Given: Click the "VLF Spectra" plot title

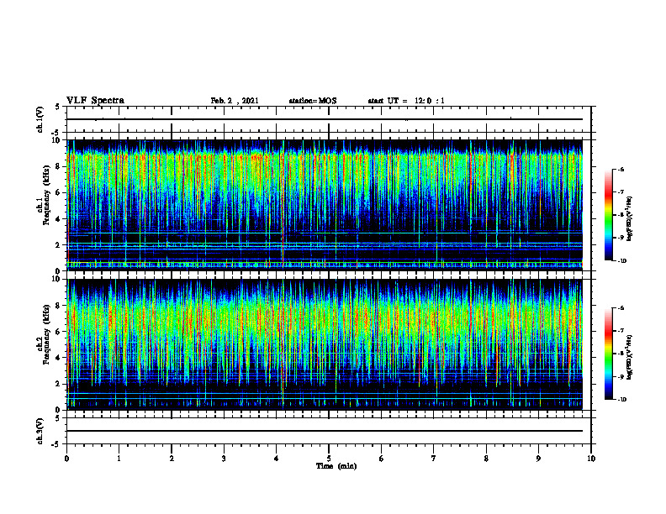Looking at the screenshot, I should 95,101.
